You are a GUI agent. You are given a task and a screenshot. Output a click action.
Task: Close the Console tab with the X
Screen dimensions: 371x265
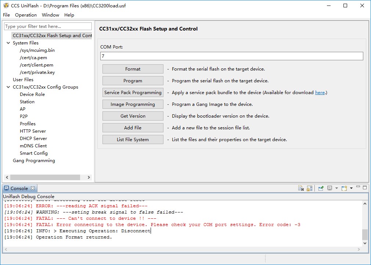pos(33,188)
